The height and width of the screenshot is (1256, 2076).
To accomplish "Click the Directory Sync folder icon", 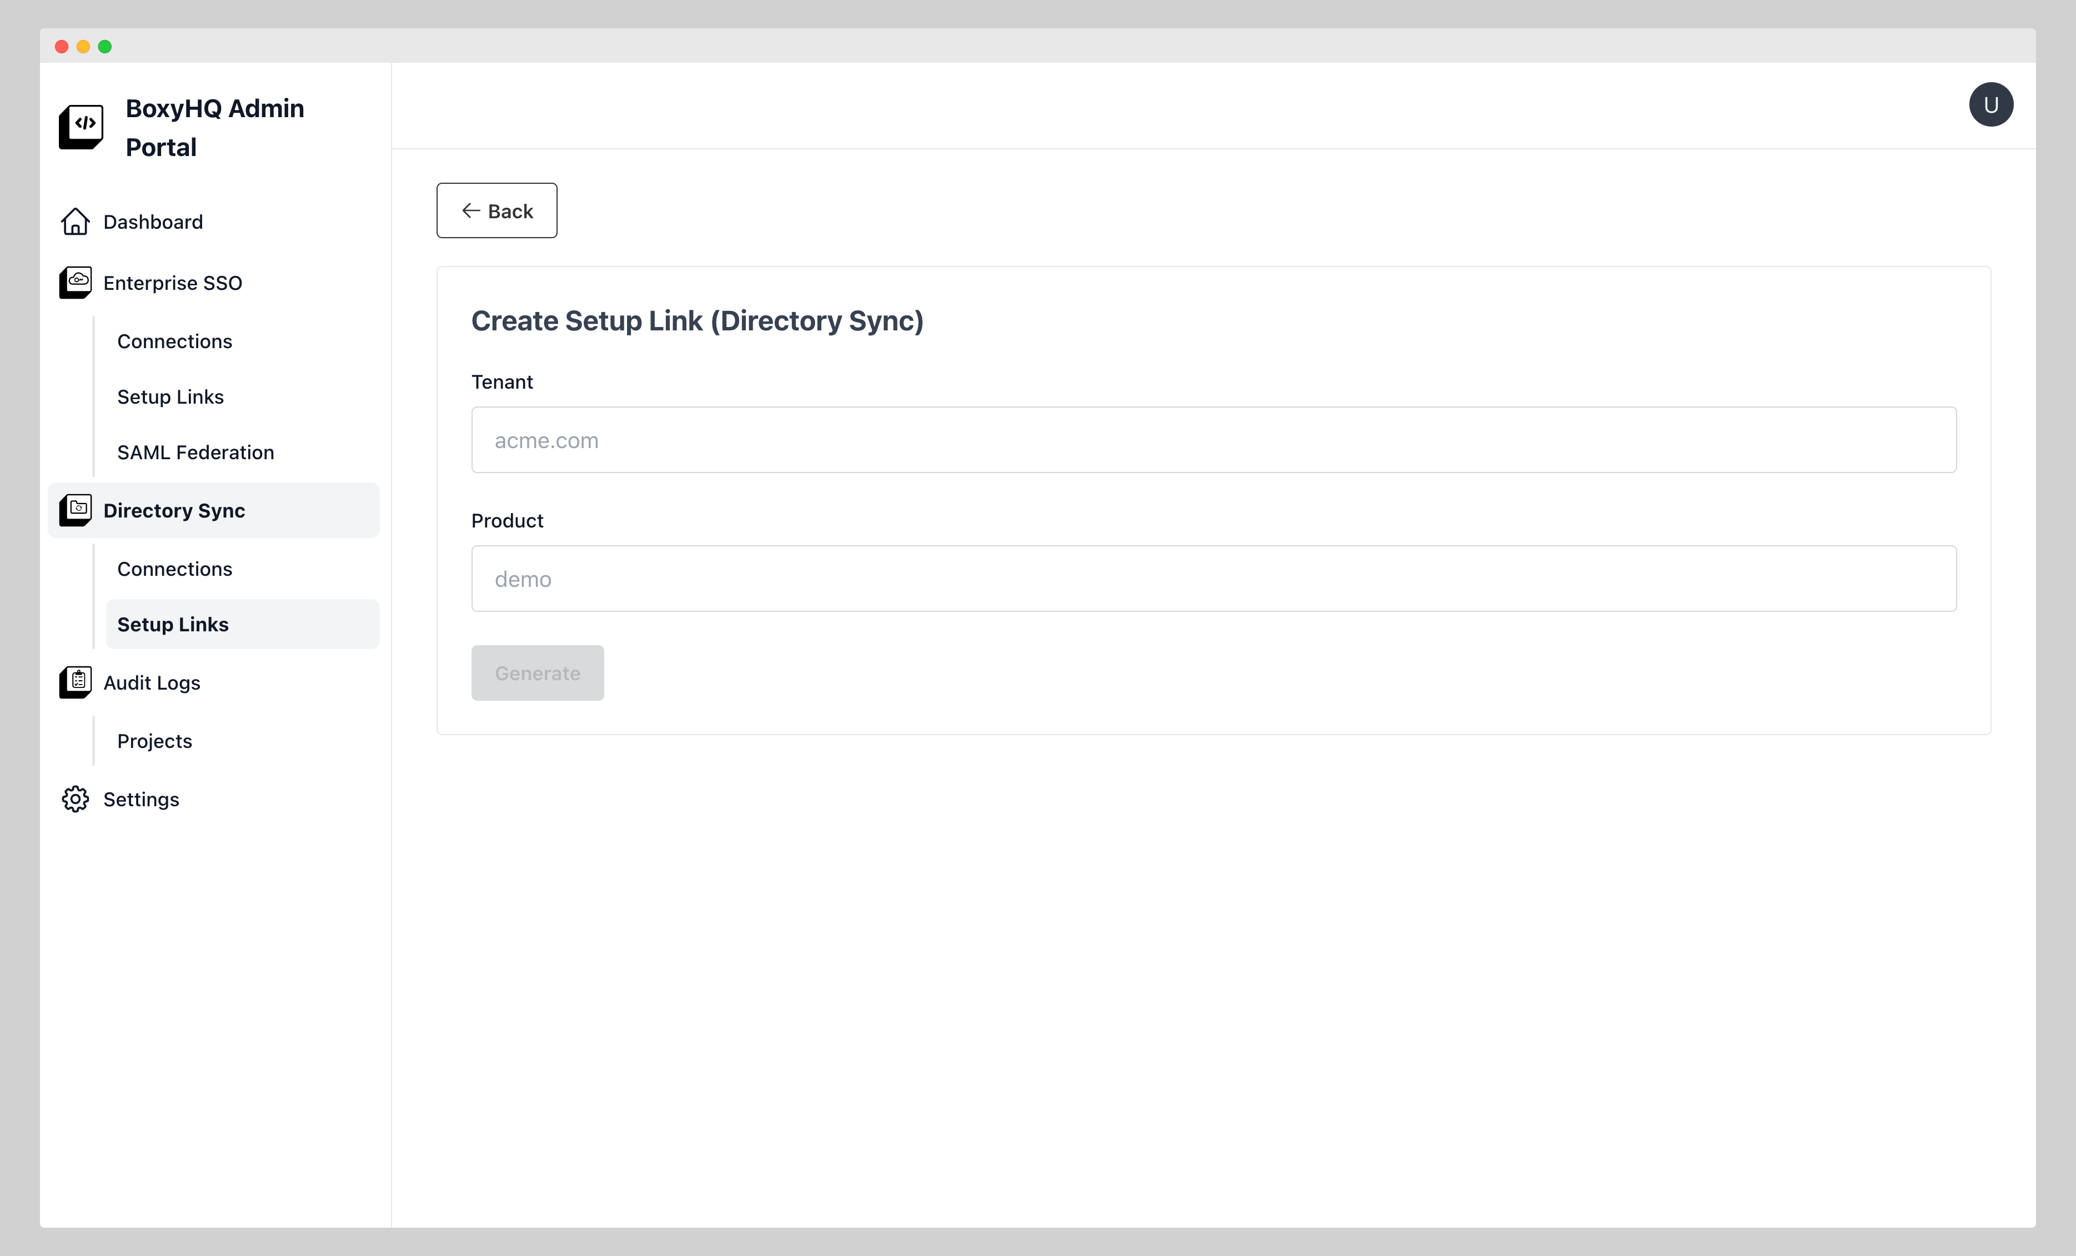I will point(75,510).
